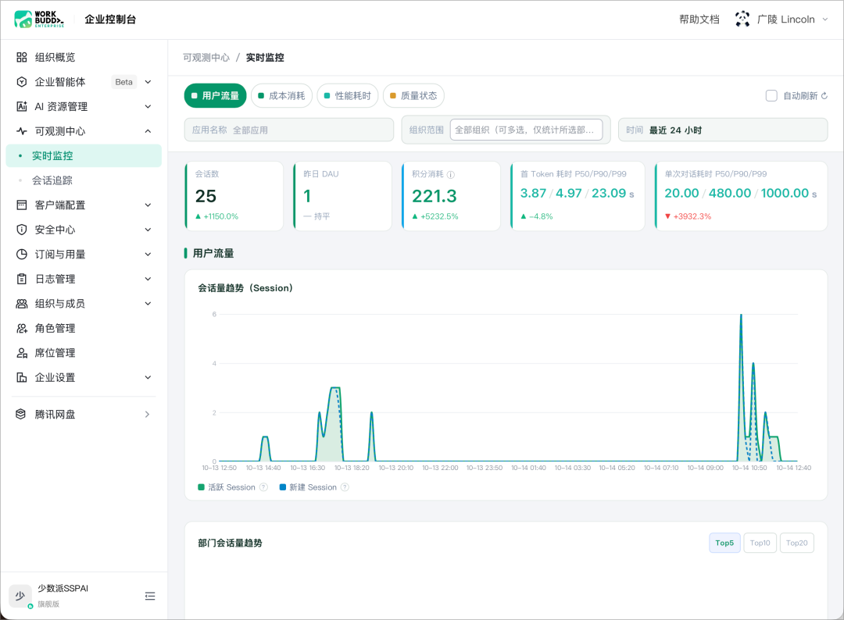Screen dimensions: 844x620
Task: Toggle 活跃 Session series in legend
Action: (227, 487)
